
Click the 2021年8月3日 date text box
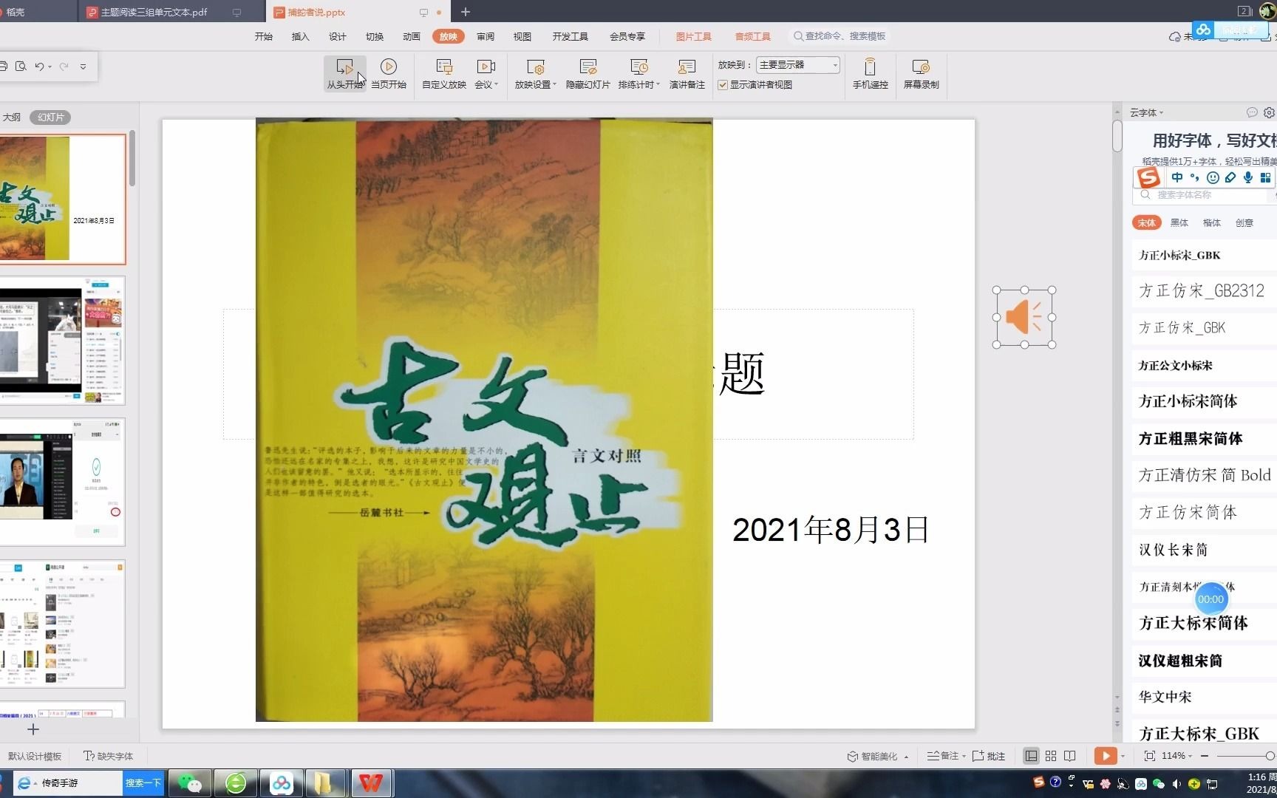click(831, 530)
